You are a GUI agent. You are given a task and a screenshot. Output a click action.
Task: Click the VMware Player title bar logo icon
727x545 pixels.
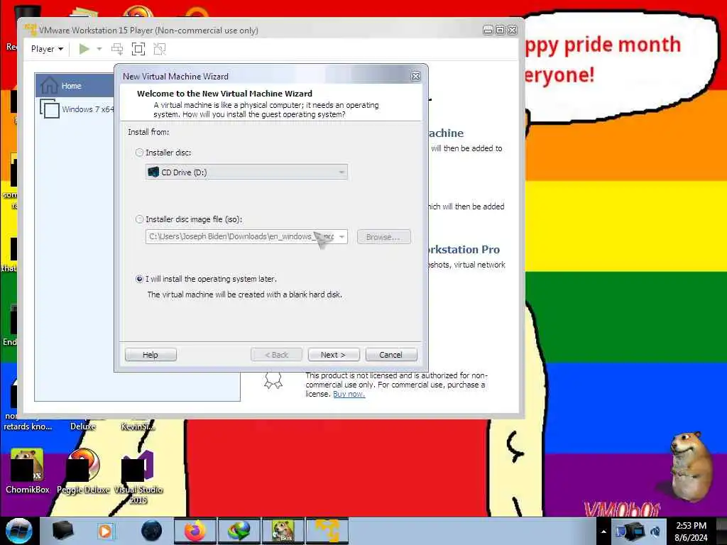[31, 30]
